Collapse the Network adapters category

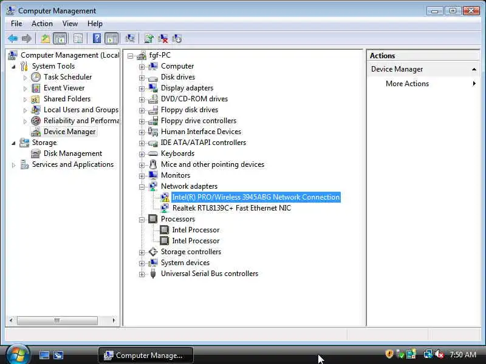pyautogui.click(x=142, y=187)
